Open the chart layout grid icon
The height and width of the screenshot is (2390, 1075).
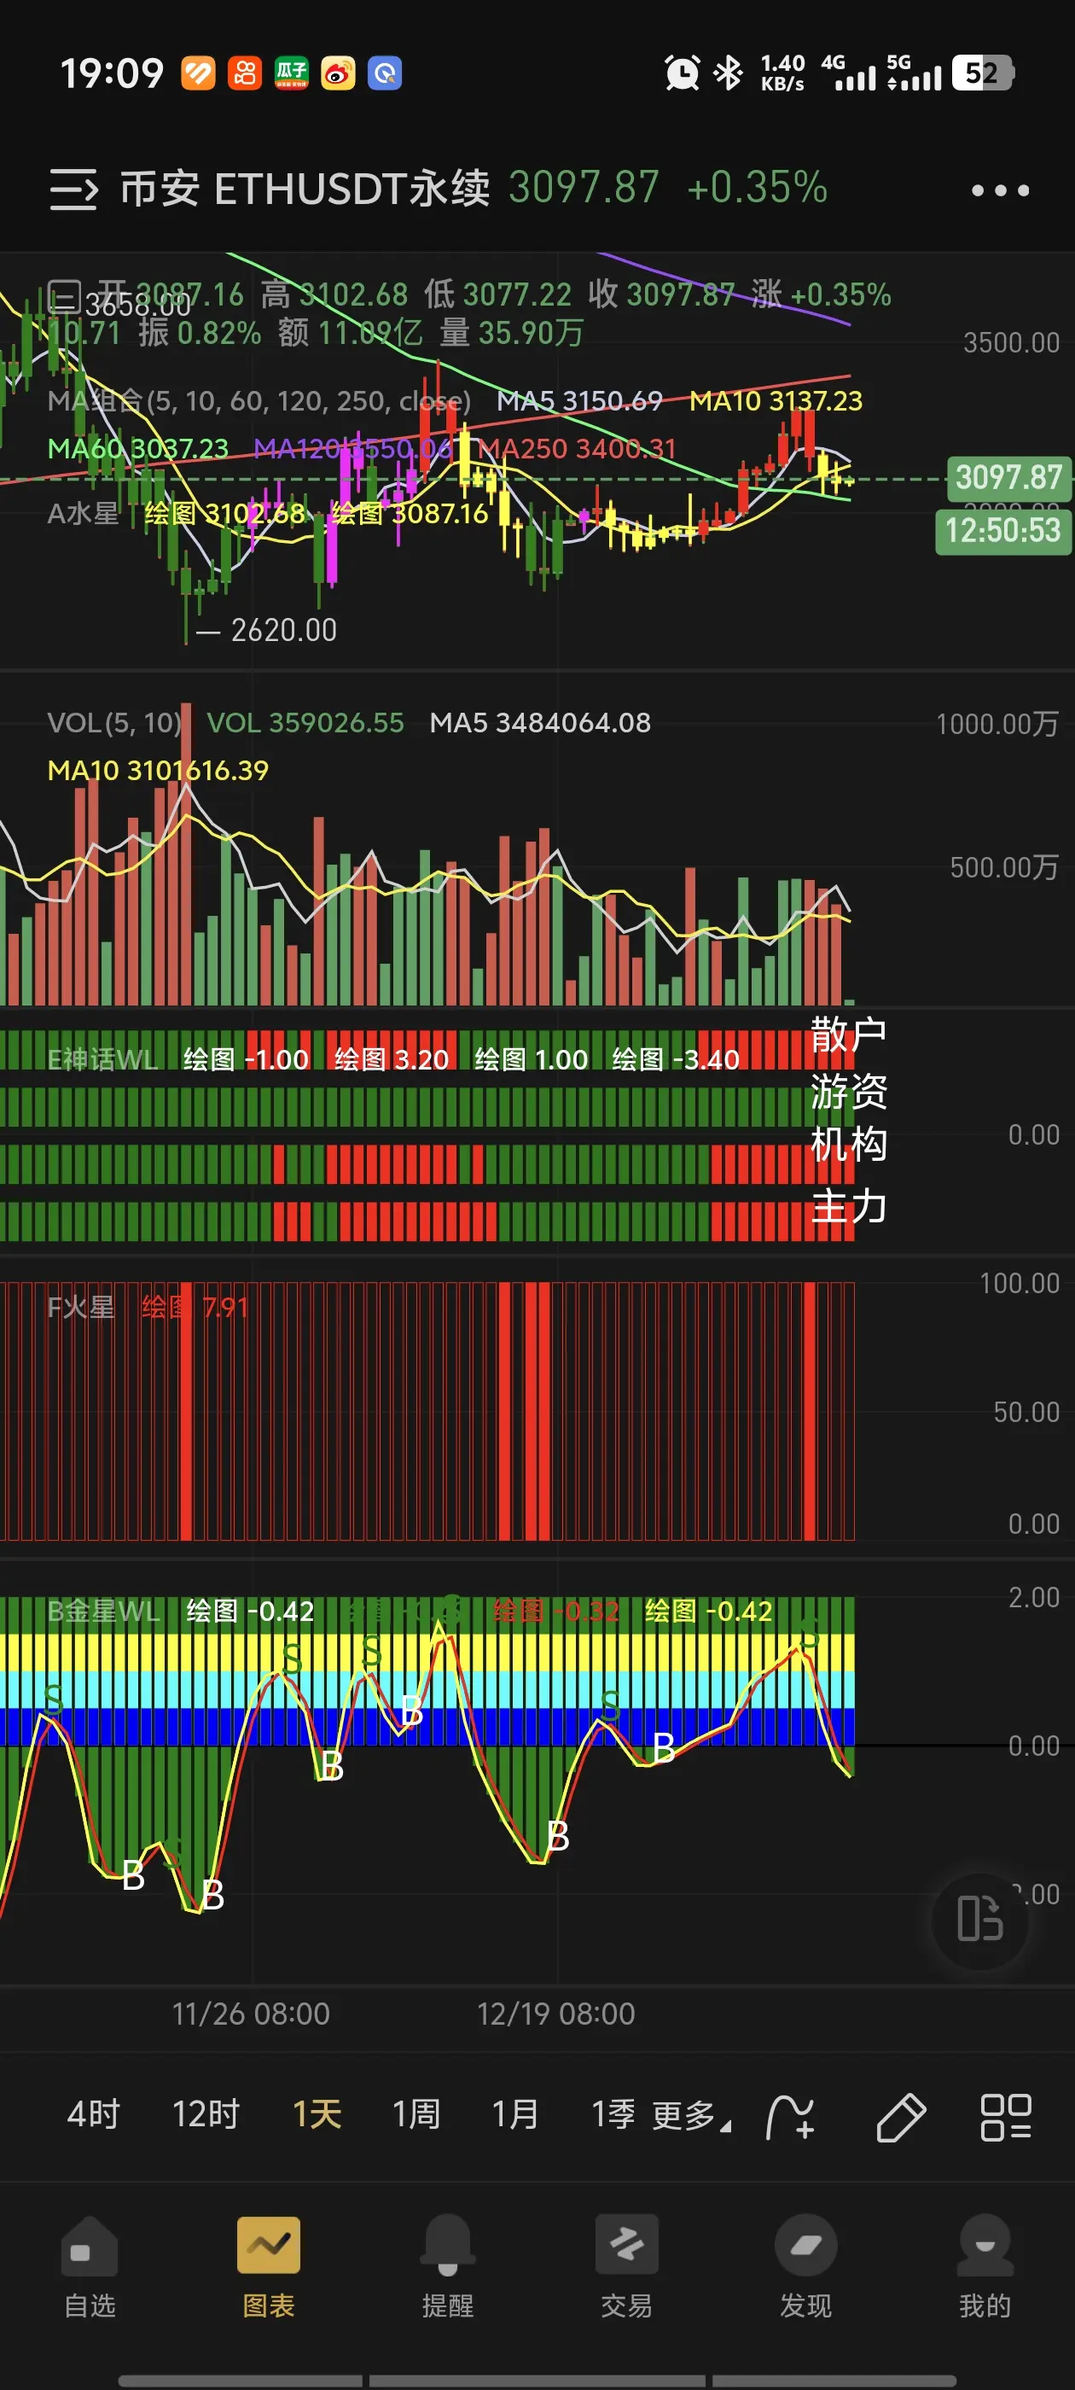1005,2117
